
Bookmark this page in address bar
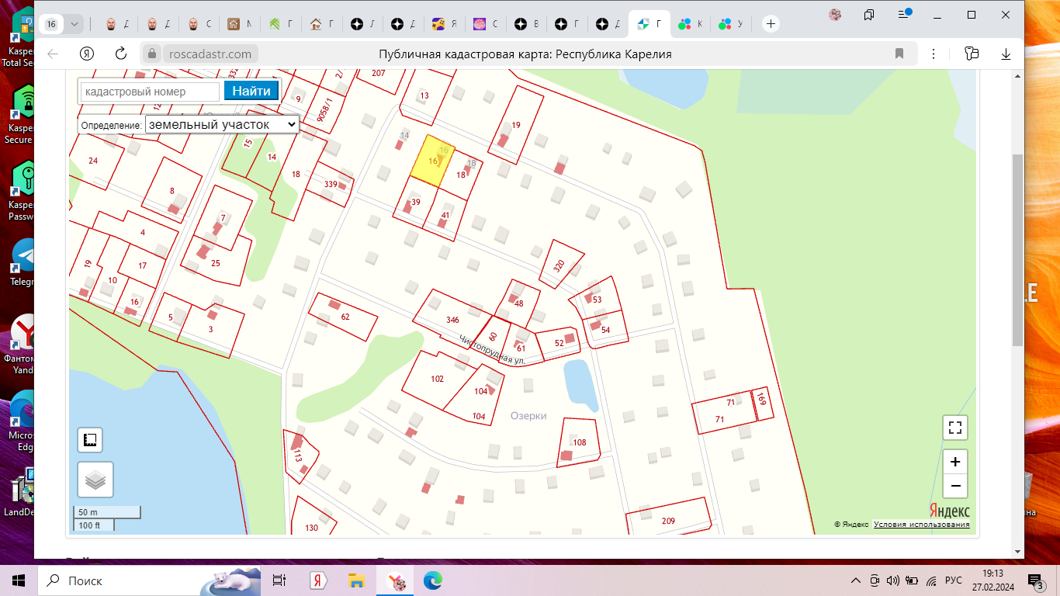[899, 54]
